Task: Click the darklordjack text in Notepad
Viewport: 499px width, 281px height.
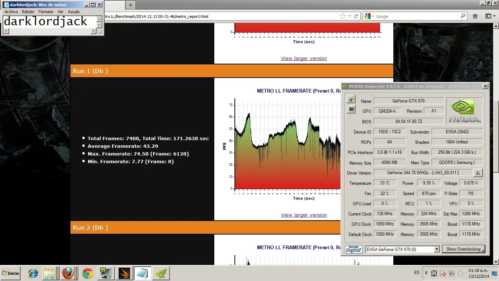Action: pyautogui.click(x=45, y=22)
